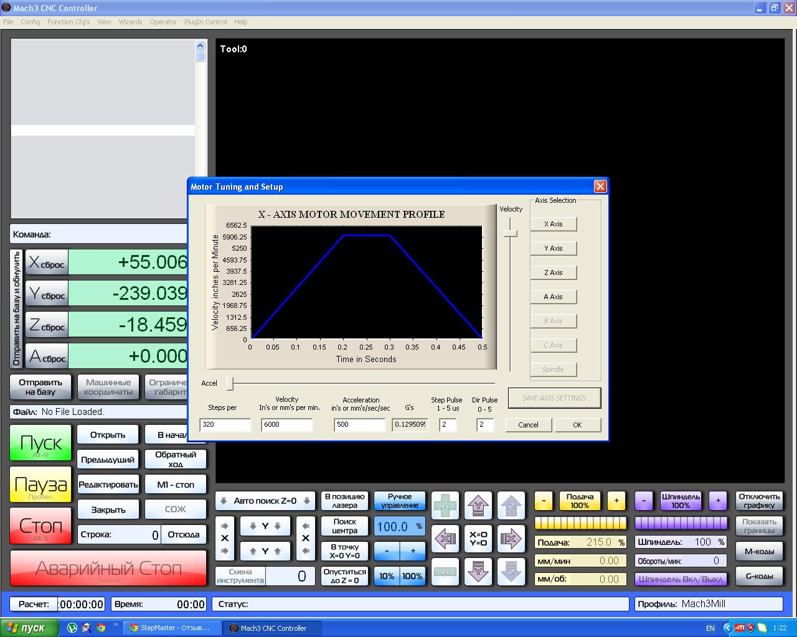This screenshot has height=637, width=797.
Task: Open the Help menu
Action: [241, 22]
